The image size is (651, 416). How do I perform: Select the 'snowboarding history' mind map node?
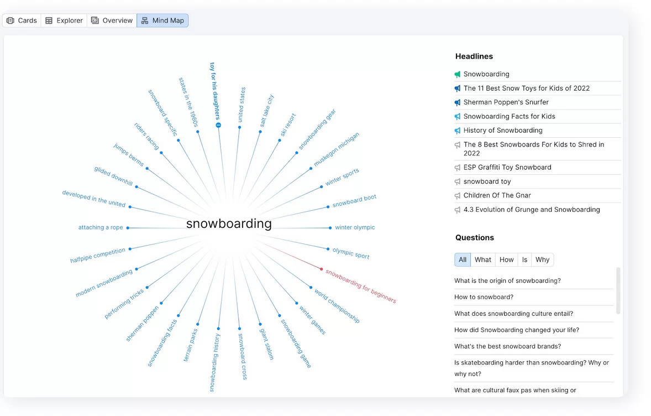coord(214,363)
